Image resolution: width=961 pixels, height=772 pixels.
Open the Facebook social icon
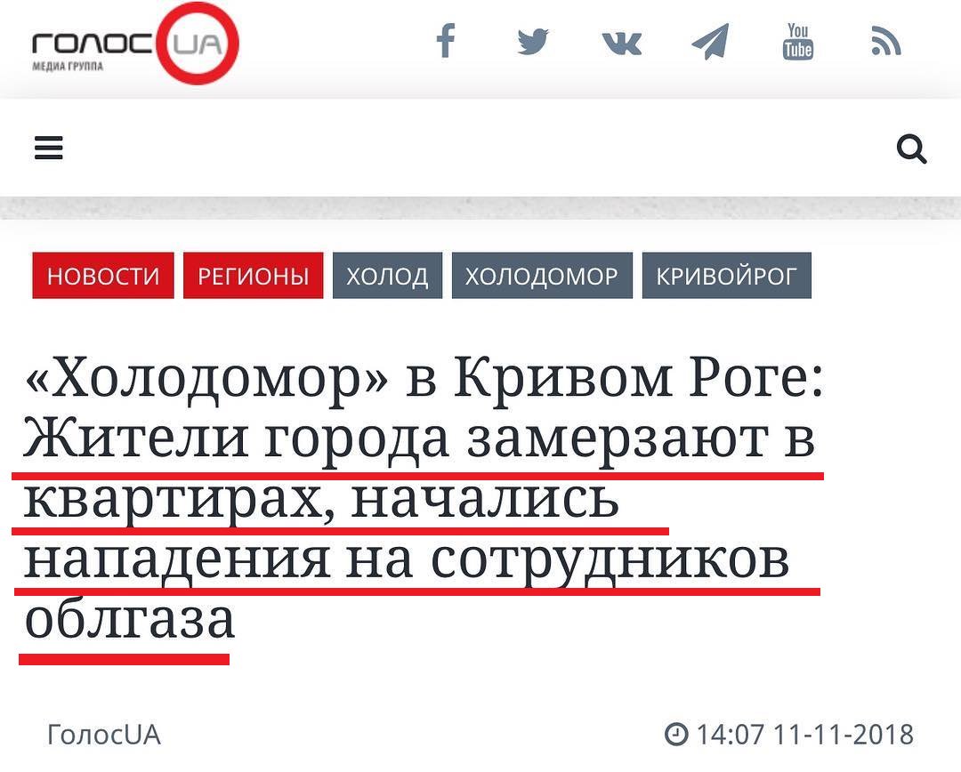click(x=446, y=40)
